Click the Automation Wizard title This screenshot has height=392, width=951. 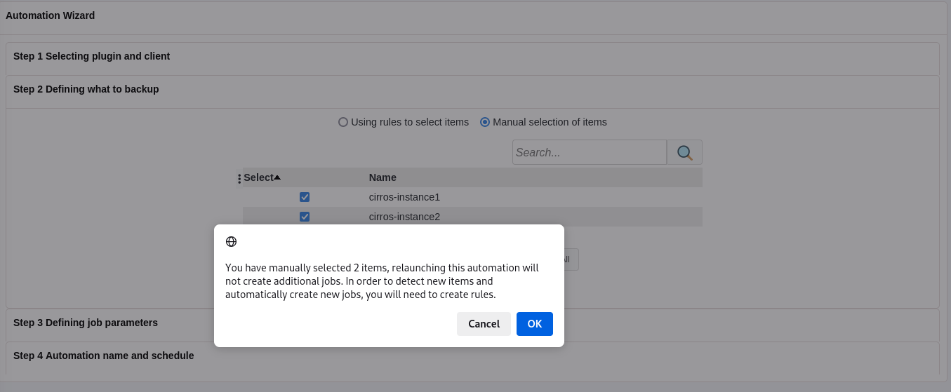[51, 15]
